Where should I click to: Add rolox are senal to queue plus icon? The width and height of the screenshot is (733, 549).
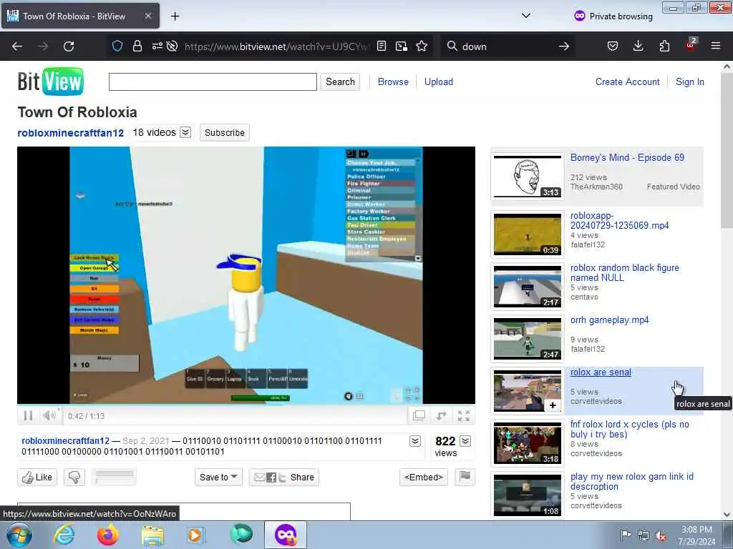pyautogui.click(x=553, y=405)
